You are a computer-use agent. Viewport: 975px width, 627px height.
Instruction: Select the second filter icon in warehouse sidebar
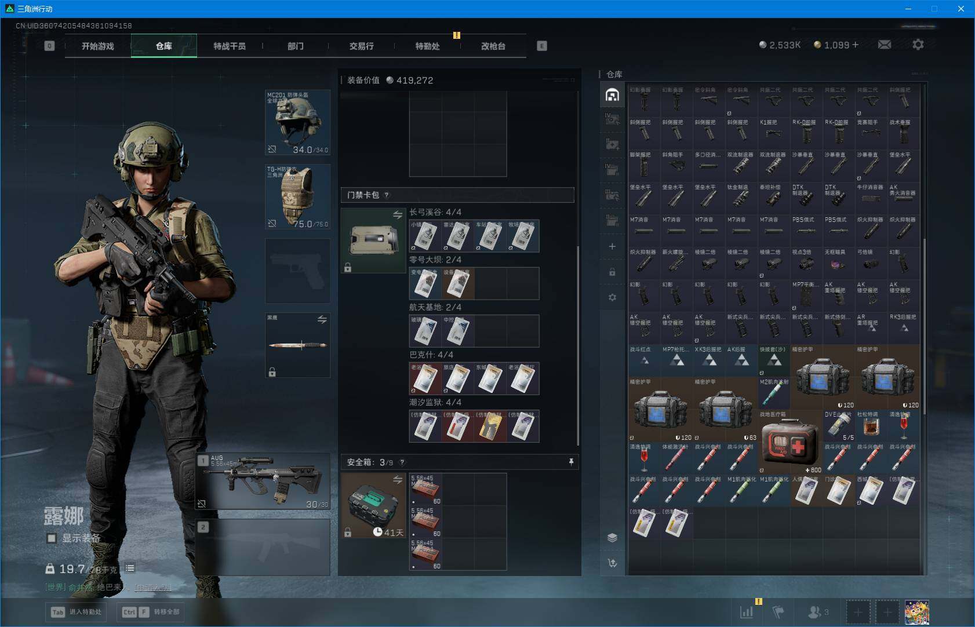612,119
